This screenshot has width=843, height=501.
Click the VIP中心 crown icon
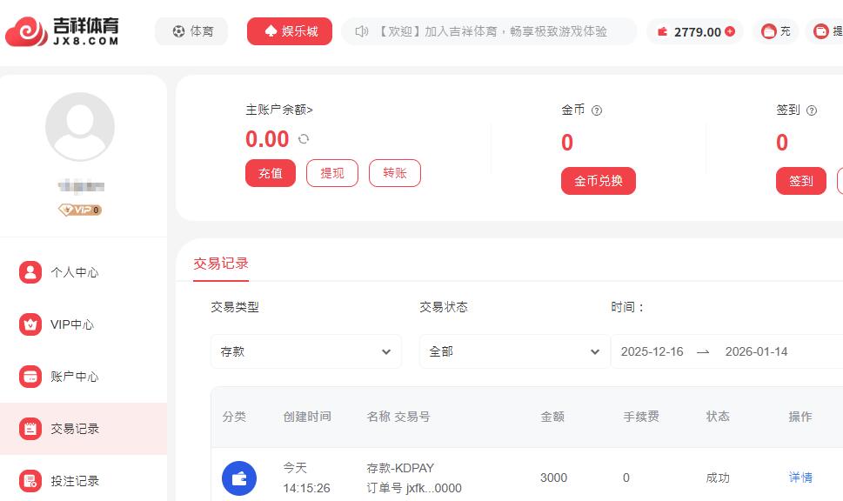[30, 324]
